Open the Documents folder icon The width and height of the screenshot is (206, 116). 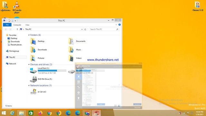point(71,41)
